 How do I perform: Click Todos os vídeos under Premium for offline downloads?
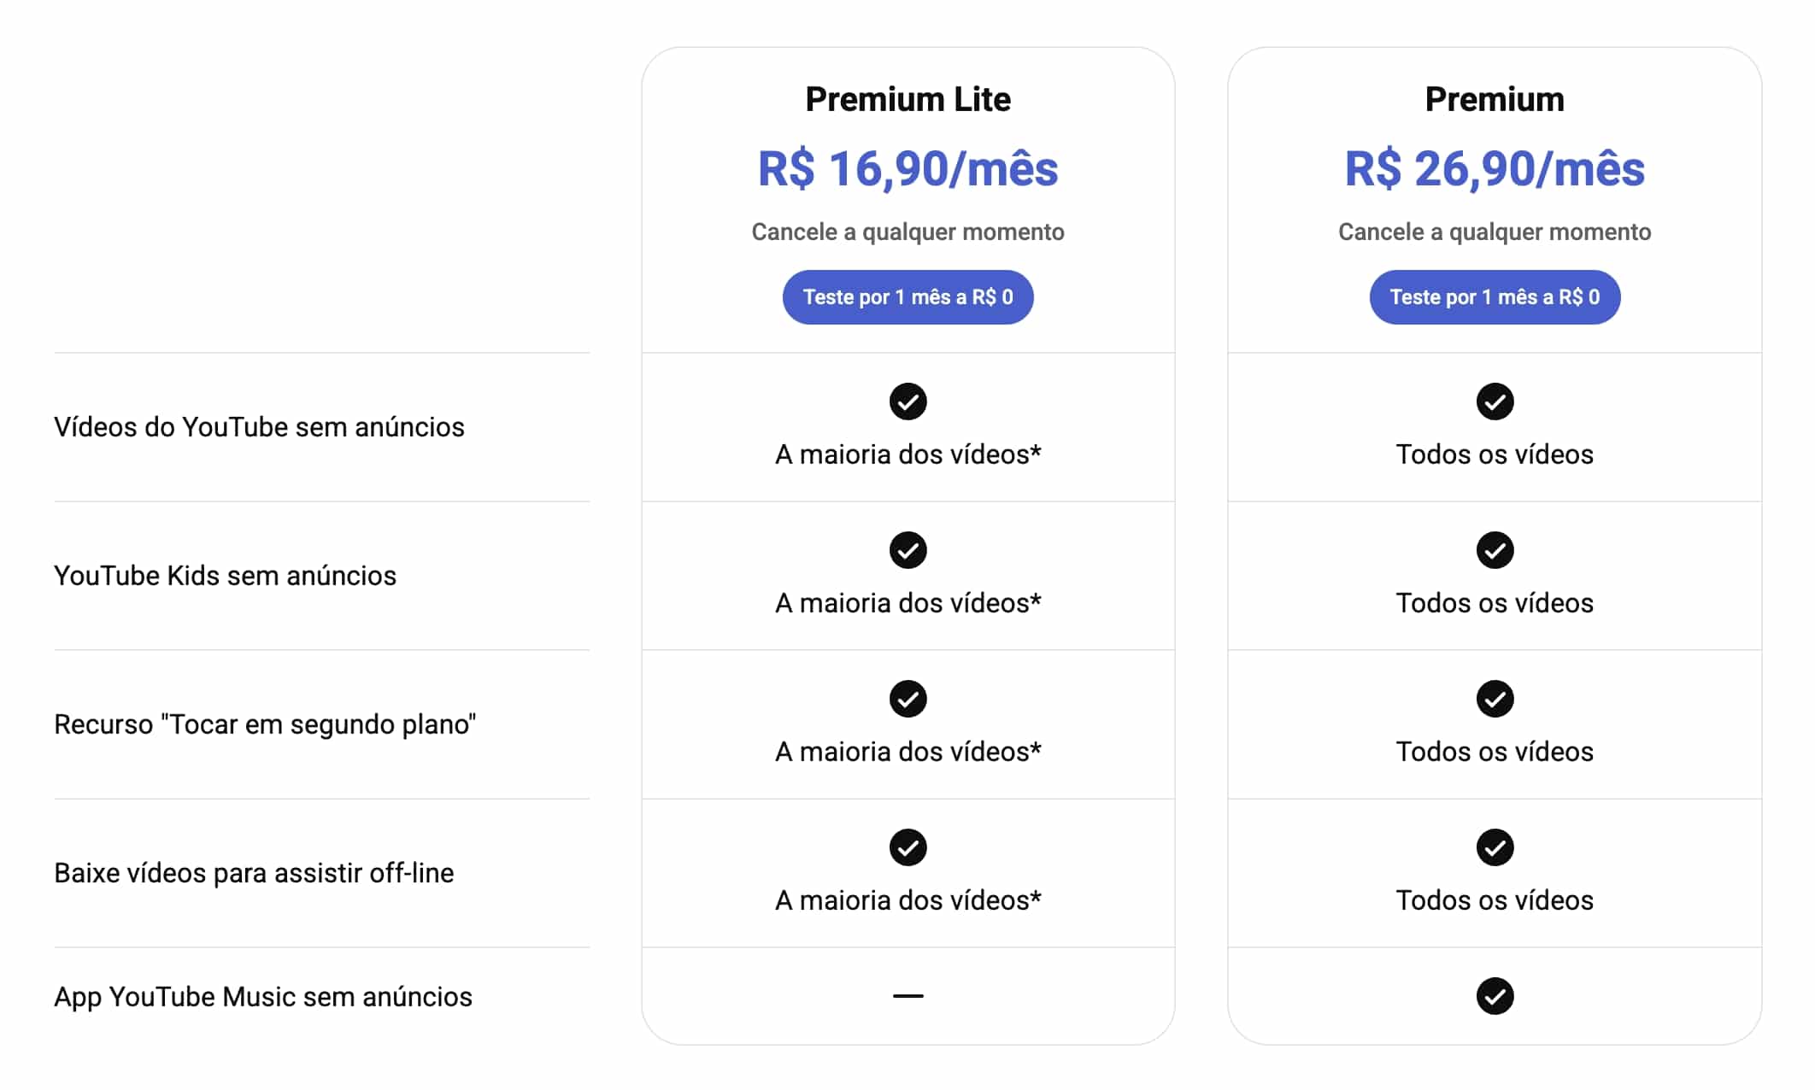pyautogui.click(x=1495, y=900)
